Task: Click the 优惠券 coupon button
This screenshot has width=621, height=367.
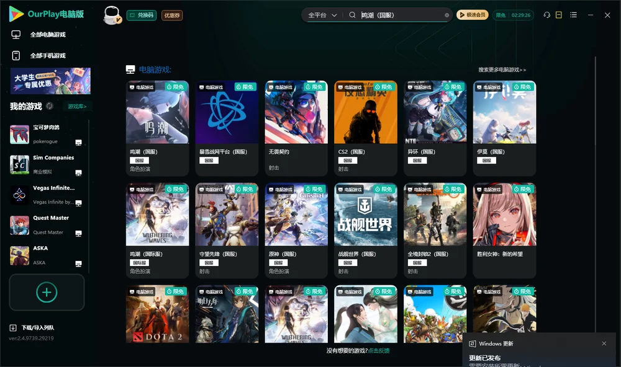Action: point(172,15)
